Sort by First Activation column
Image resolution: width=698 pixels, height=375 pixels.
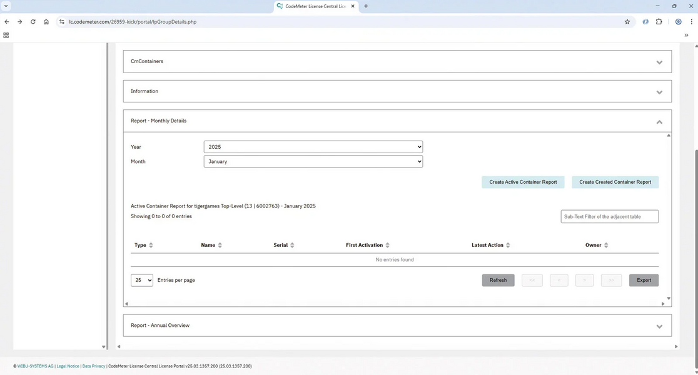click(387, 245)
